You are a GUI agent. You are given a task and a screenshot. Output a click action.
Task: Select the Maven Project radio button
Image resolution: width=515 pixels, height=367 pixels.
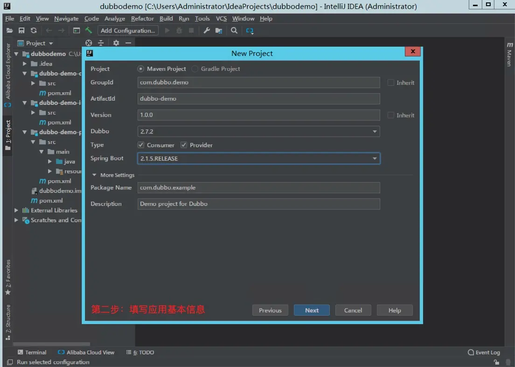(140, 69)
